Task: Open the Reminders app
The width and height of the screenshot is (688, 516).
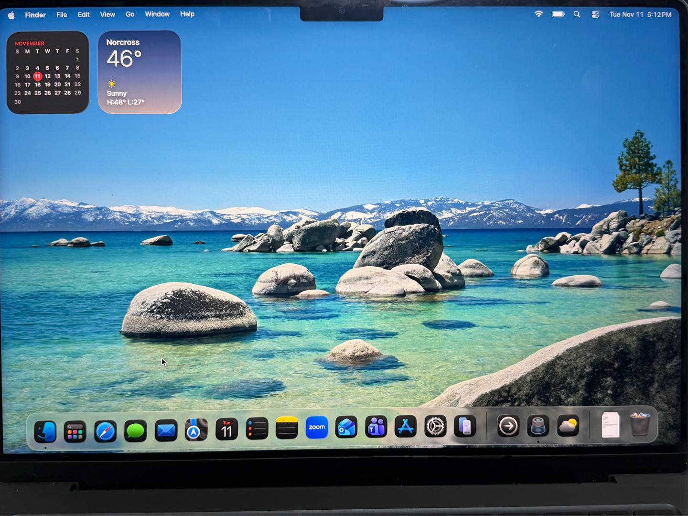Action: (x=257, y=429)
